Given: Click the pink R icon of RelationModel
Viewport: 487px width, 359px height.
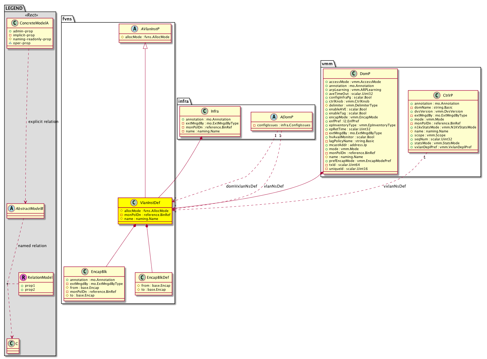Looking at the screenshot, I should click(23, 278).
